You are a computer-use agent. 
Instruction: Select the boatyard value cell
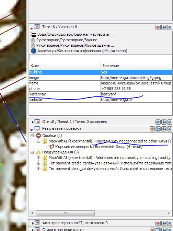pyautogui.click(x=136, y=94)
